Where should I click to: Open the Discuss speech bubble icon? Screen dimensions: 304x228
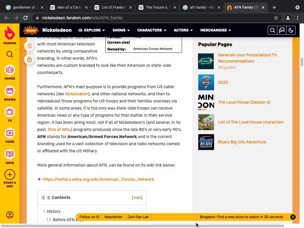pyautogui.click(x=282, y=30)
